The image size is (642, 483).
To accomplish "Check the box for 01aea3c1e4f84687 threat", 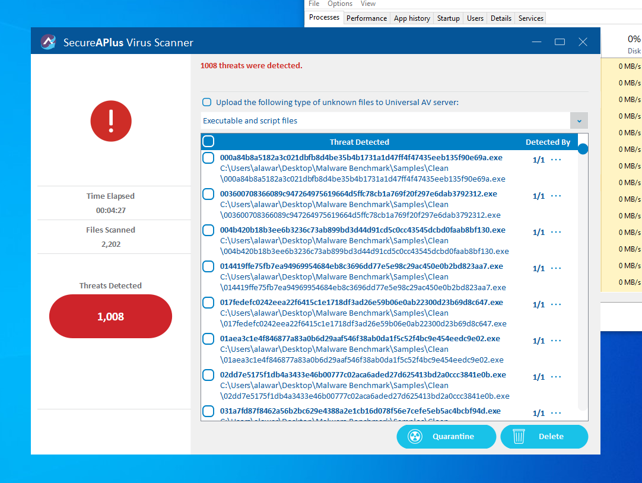I will 208,339.
